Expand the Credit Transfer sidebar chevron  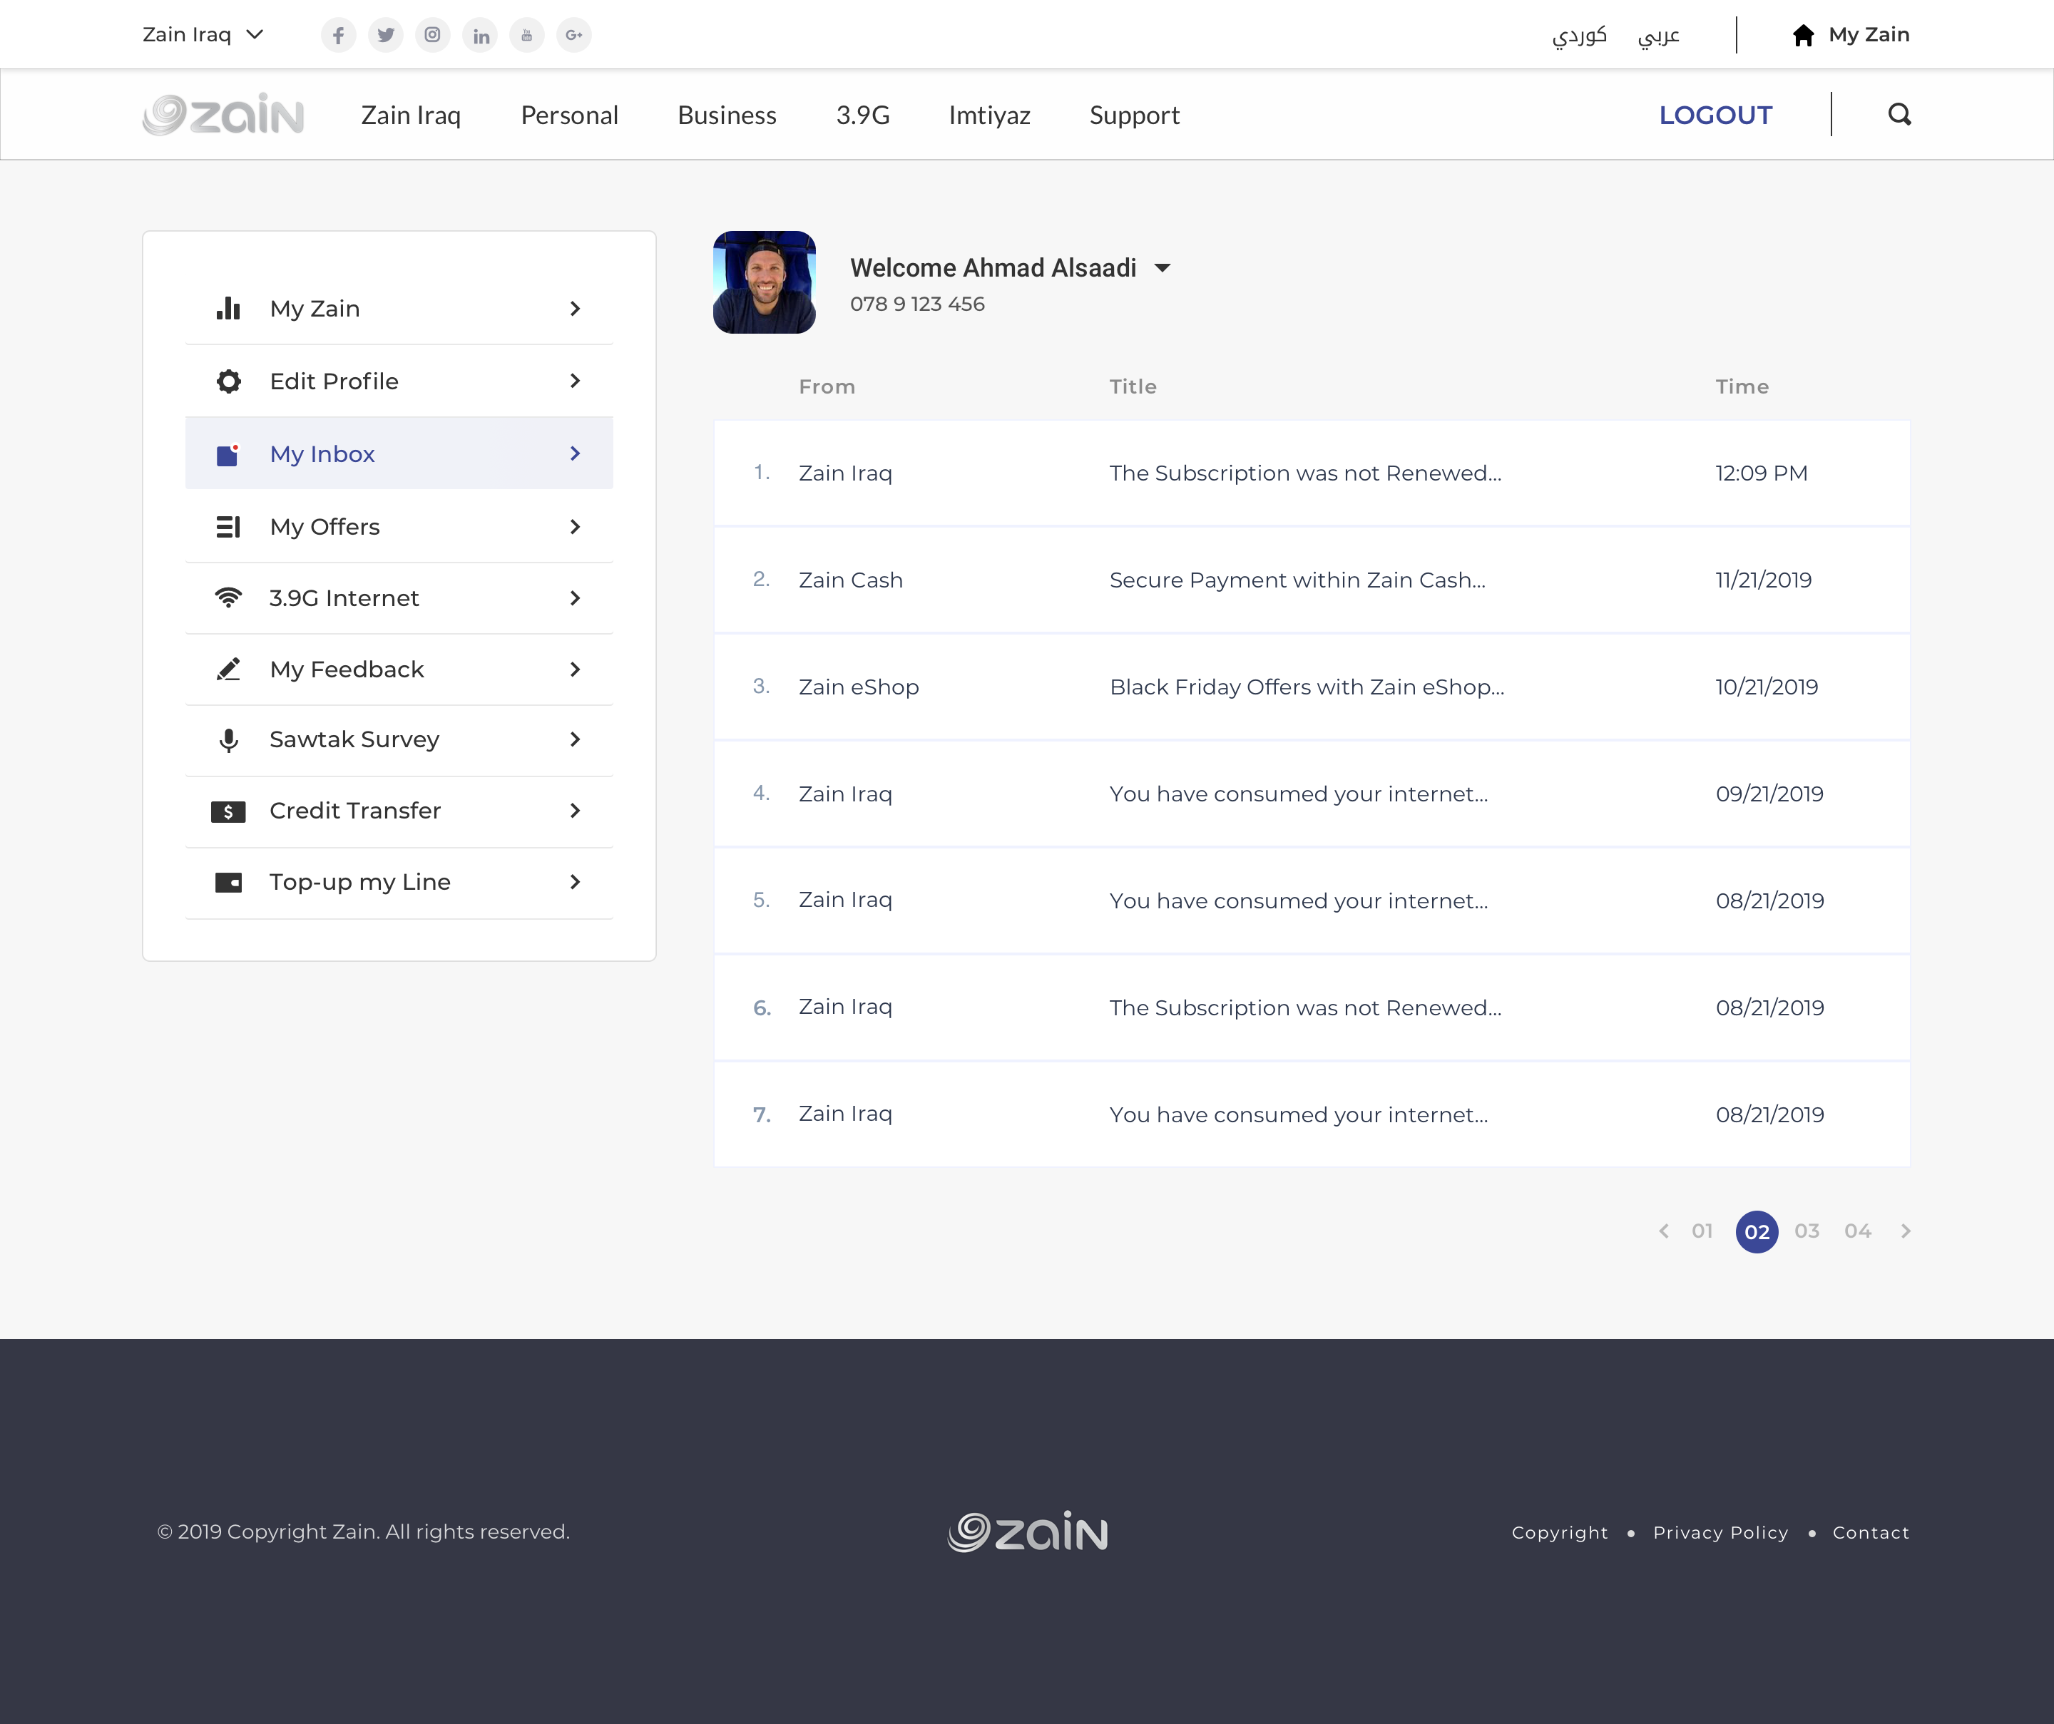pos(575,811)
